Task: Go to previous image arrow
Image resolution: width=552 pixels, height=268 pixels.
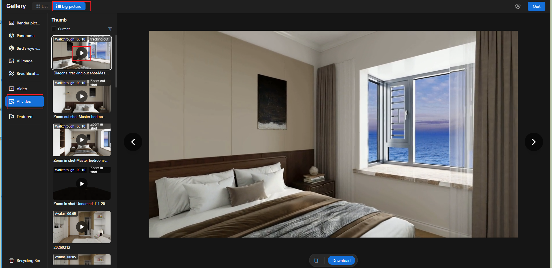Action: click(x=133, y=142)
